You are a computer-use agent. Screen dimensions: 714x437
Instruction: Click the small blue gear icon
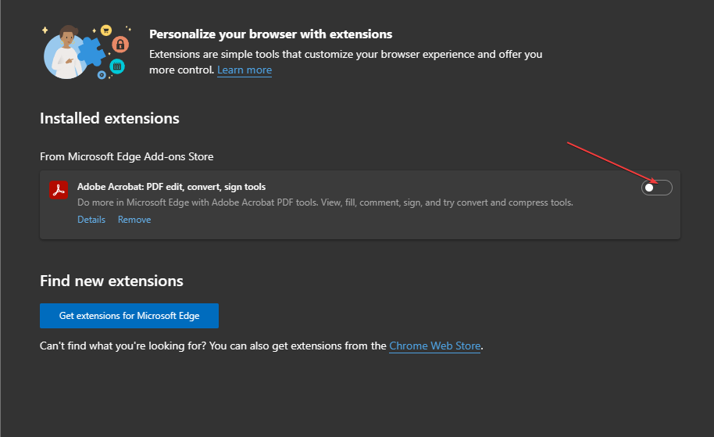[x=102, y=74]
